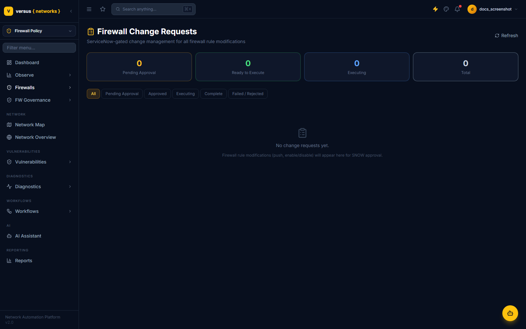Open the notifications bell icon

457,9
